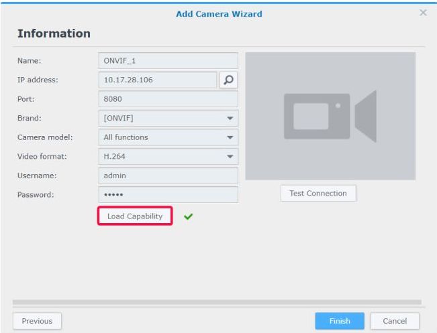This screenshot has width=437, height=333.
Task: Click the Username field with admin
Action: coord(168,176)
